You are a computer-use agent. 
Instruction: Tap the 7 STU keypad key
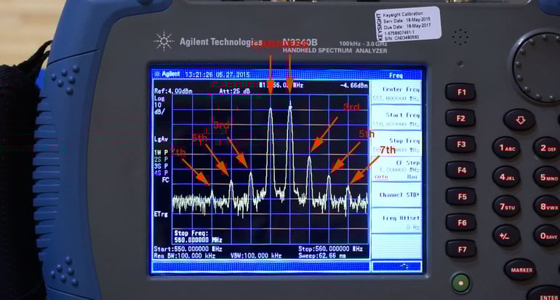506,206
